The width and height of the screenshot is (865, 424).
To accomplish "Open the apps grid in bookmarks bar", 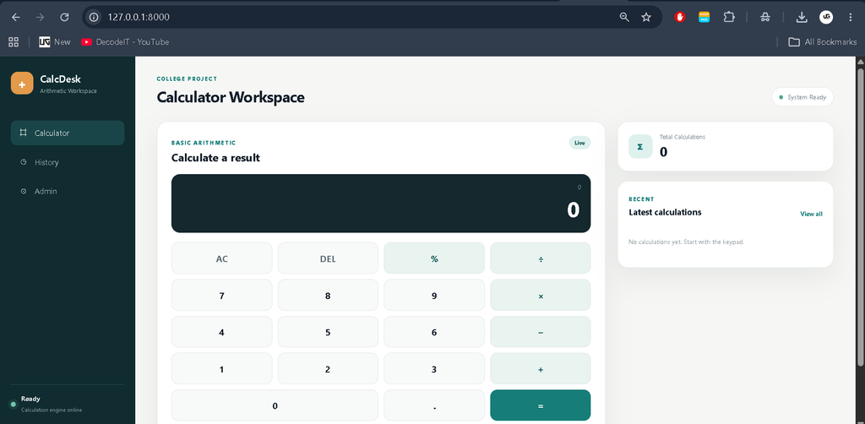I will coord(14,42).
